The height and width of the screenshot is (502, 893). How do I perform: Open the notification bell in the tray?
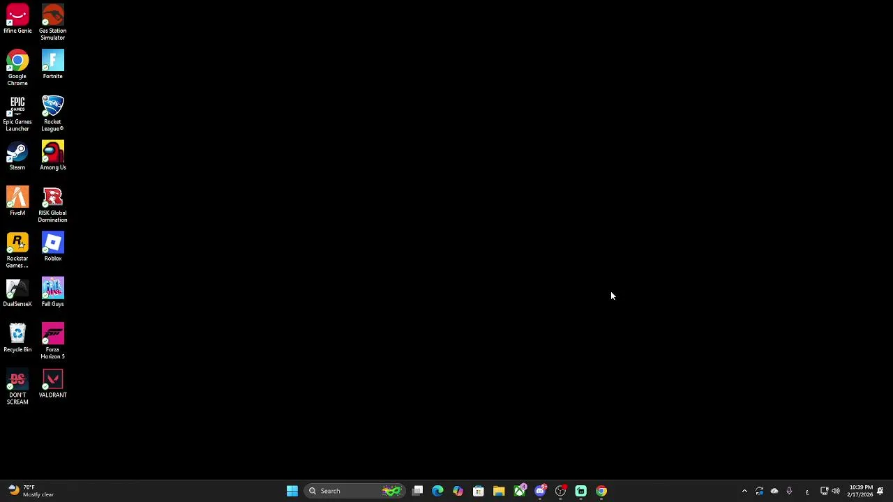click(x=880, y=491)
